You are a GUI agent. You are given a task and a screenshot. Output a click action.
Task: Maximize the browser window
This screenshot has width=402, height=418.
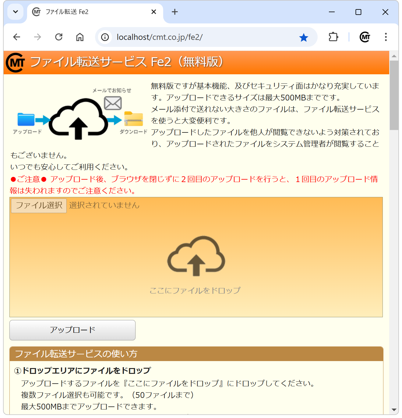pos(358,12)
